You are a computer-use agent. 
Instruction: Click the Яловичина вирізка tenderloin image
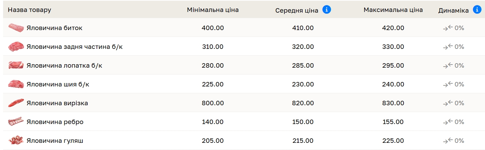[16, 103]
